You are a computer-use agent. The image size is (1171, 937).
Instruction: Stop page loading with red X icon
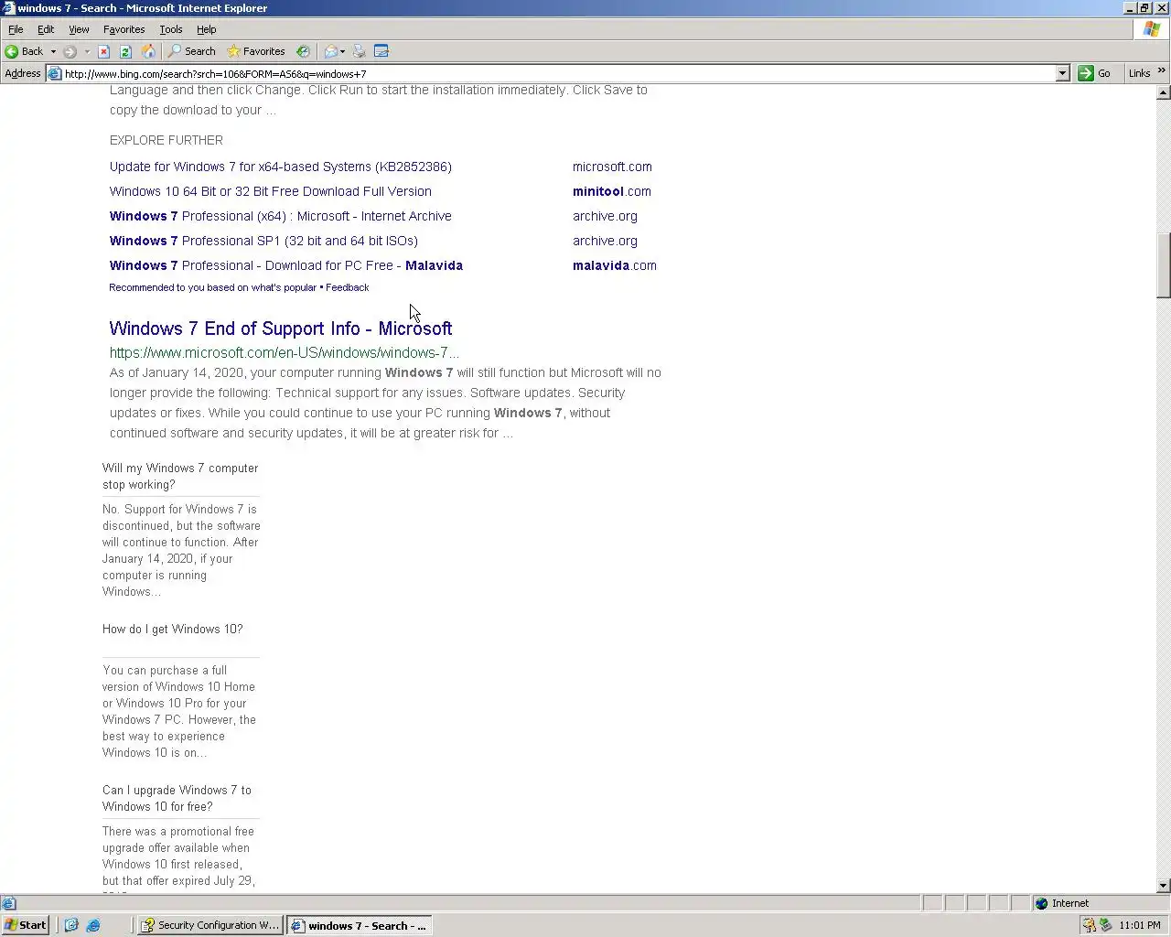pyautogui.click(x=104, y=51)
